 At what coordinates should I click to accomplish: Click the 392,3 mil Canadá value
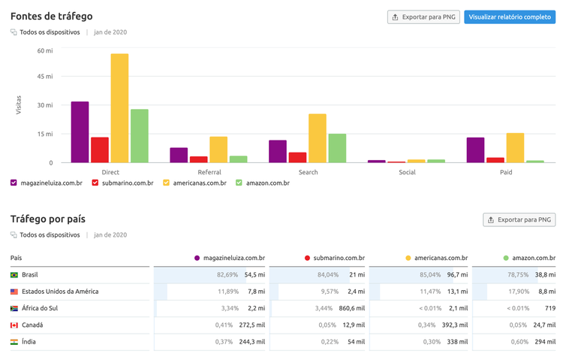click(455, 325)
